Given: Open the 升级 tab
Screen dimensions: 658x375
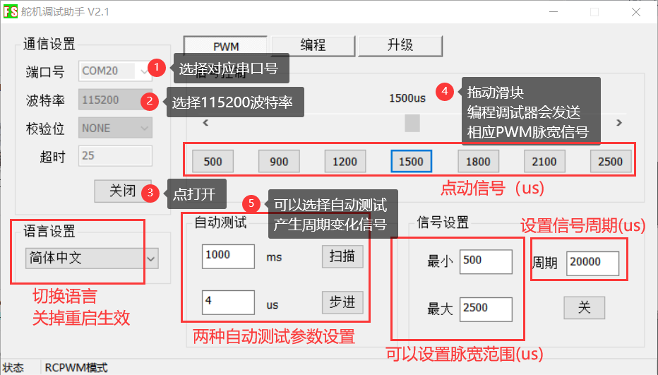Looking at the screenshot, I should click(x=400, y=46).
